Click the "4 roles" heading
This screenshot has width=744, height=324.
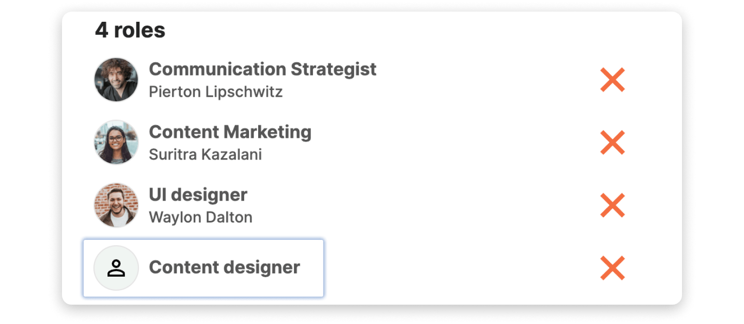coord(130,30)
